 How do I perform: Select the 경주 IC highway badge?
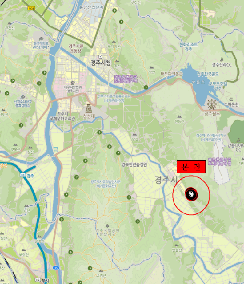(23, 175)
